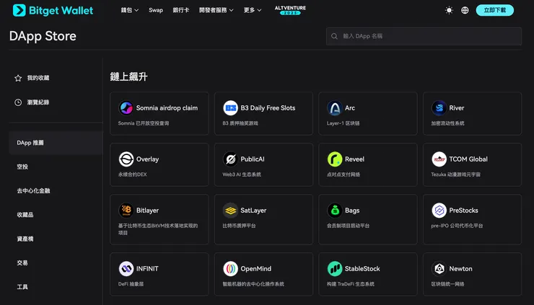Select the 收藏品 sidebar category

click(x=25, y=214)
